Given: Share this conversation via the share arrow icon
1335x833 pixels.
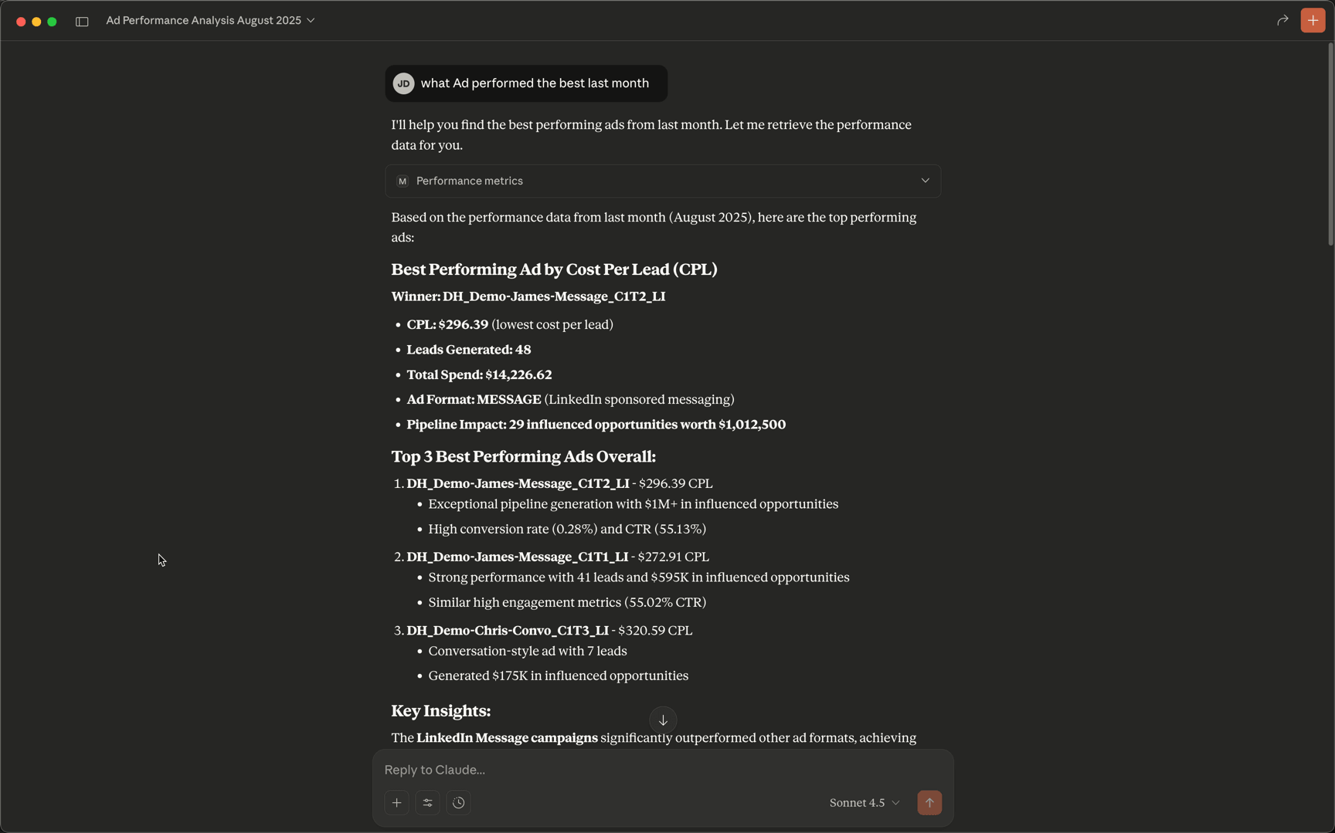Looking at the screenshot, I should point(1282,20).
